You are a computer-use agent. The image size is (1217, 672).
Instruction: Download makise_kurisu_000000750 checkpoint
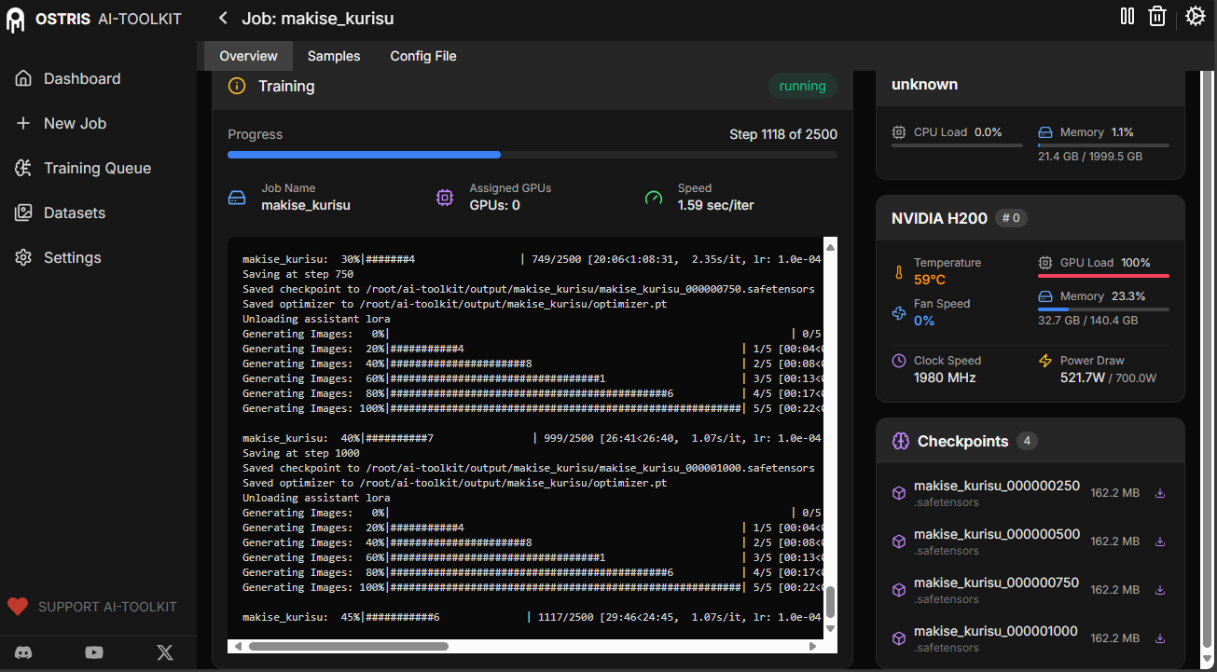click(x=1160, y=590)
